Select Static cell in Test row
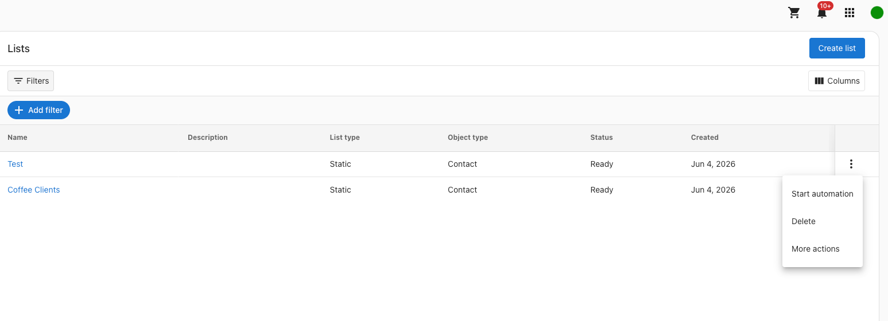888x321 pixels. click(340, 164)
